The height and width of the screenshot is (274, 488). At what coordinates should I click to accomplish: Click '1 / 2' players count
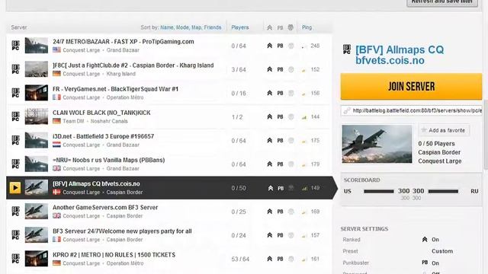(x=237, y=117)
